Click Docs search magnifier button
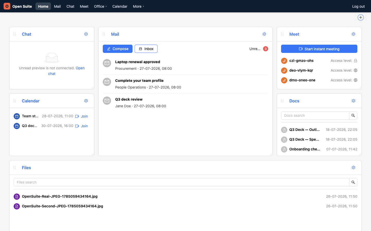The image size is (371, 231). coord(353,115)
